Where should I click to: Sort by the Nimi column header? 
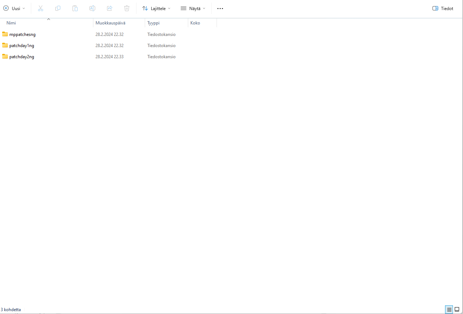click(47, 23)
